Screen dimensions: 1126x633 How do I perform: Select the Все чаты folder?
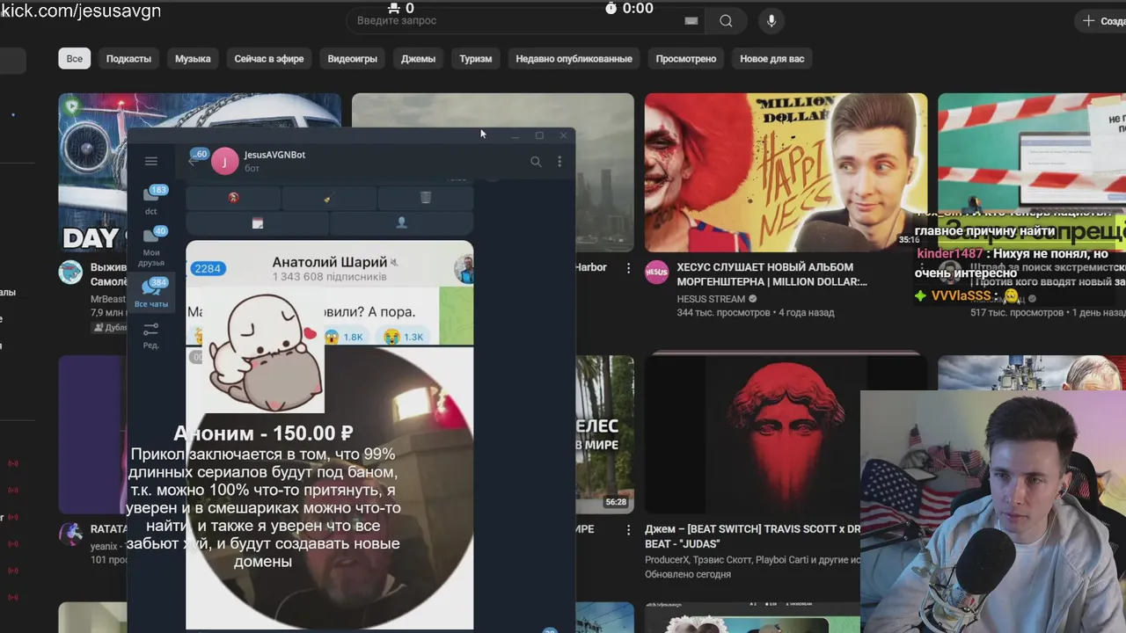[151, 293]
